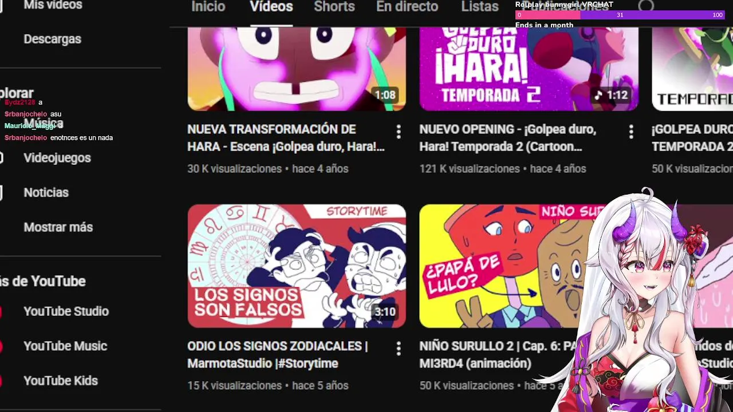
Task: Click the YouTube Music icon in sidebar
Action: tap(1, 346)
